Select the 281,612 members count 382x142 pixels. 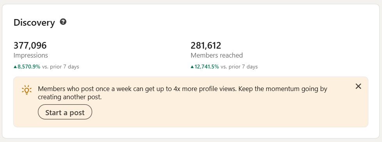[x=206, y=46]
